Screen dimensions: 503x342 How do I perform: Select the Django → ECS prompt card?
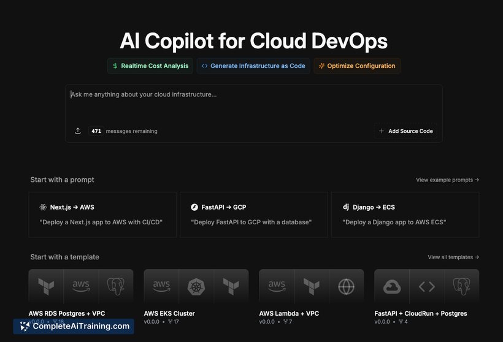(405, 215)
